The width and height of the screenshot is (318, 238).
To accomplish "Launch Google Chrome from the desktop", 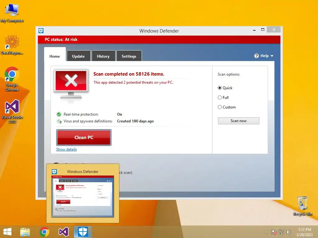I will coord(12,79).
